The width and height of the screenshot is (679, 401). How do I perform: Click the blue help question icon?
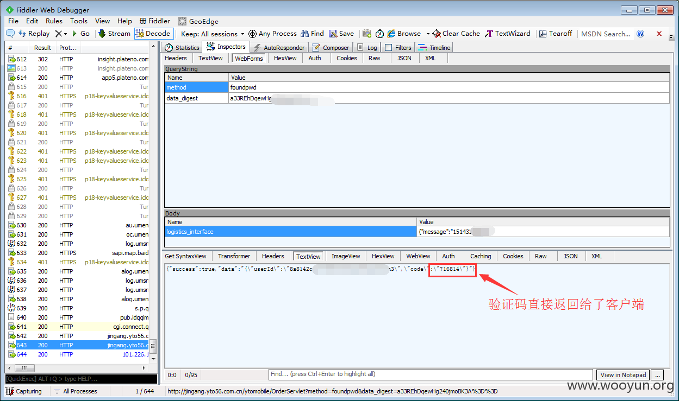(x=640, y=34)
